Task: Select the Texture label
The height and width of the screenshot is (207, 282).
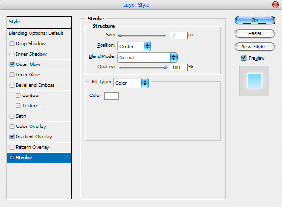Action: click(30, 106)
